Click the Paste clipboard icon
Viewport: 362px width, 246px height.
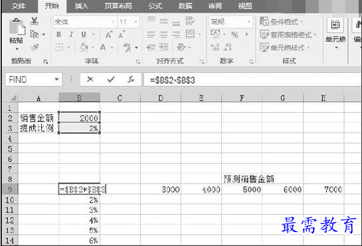(x=17, y=27)
